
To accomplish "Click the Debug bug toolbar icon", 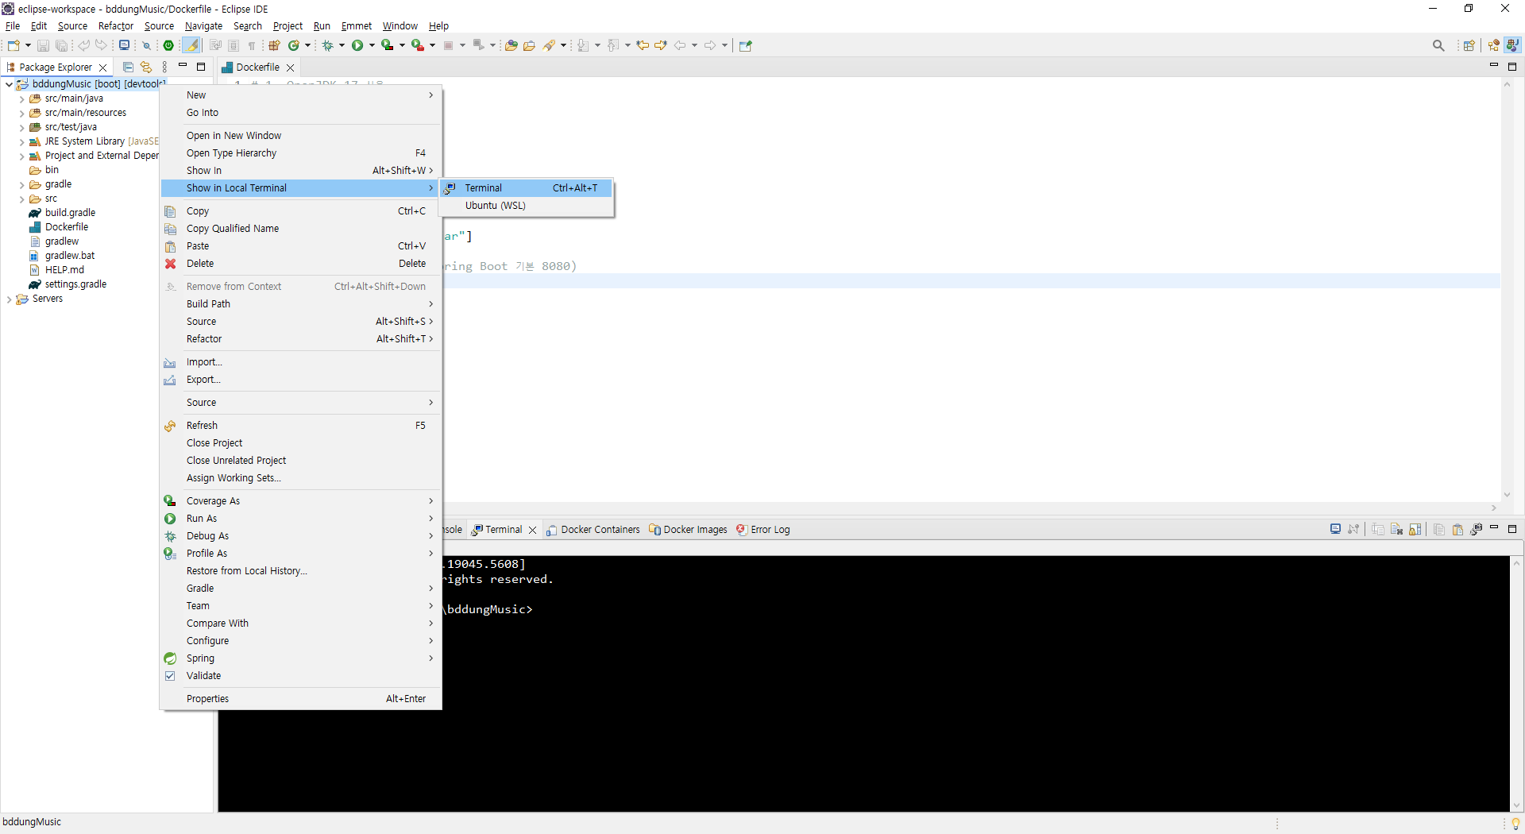I will click(327, 45).
